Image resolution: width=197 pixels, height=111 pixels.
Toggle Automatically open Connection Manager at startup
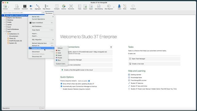tap(62, 86)
